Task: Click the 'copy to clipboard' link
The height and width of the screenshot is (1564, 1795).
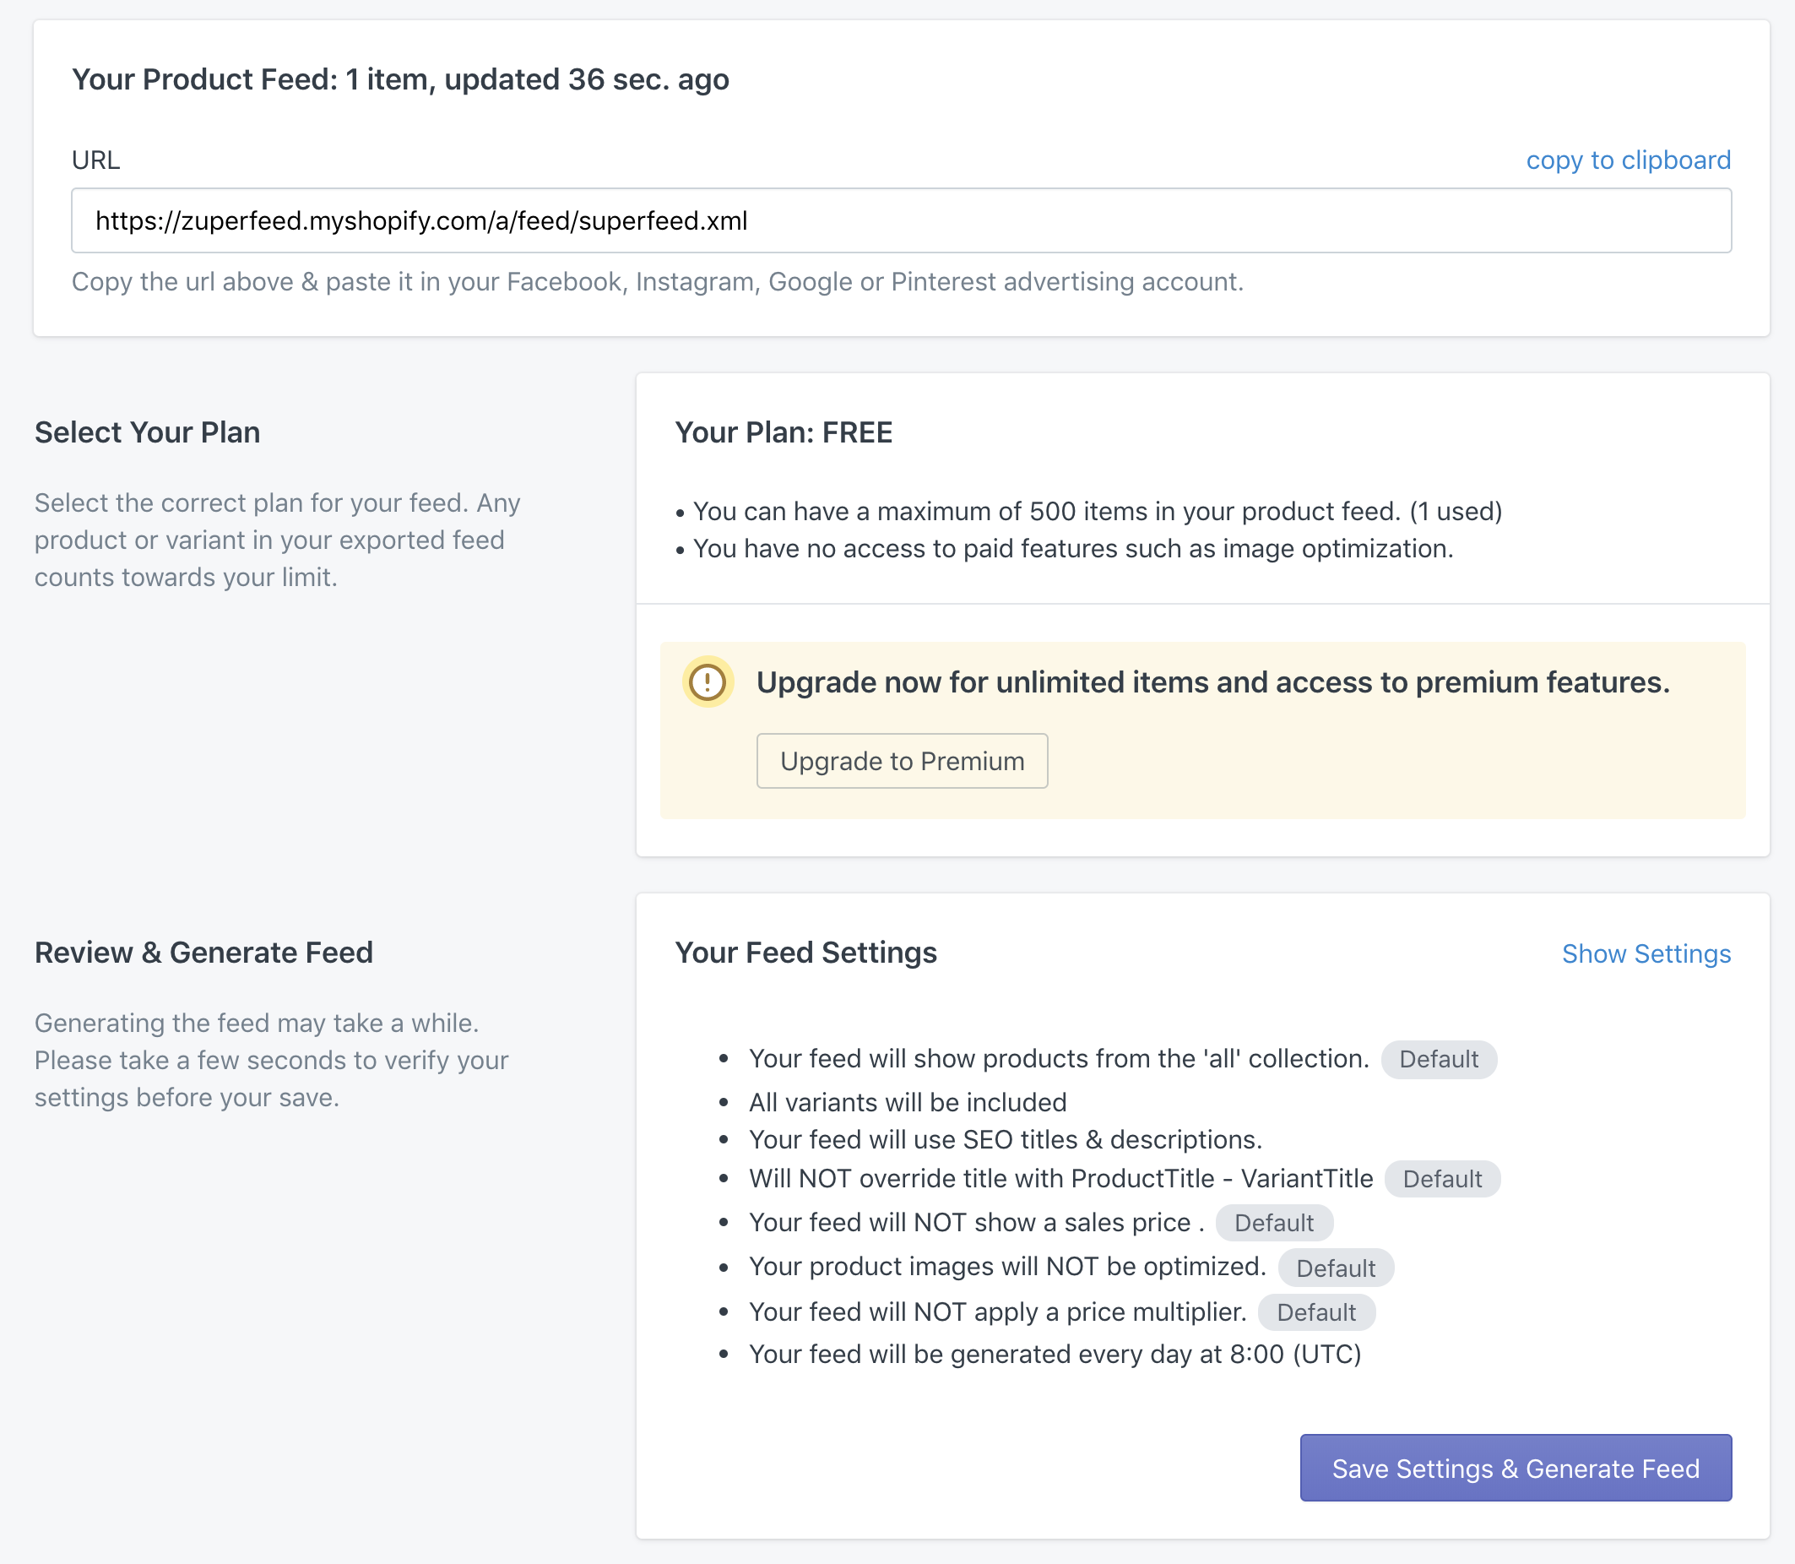Action: coord(1628,160)
